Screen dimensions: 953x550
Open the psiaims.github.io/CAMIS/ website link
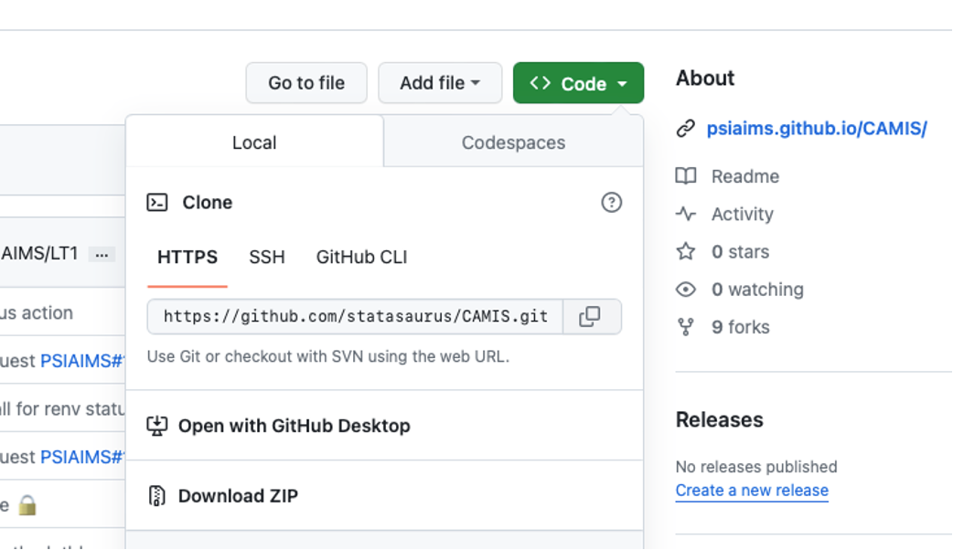(817, 129)
